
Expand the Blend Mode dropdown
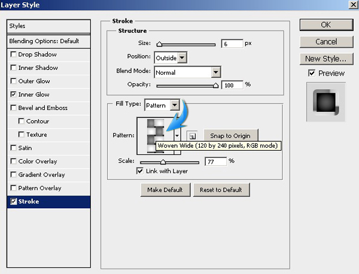click(187, 72)
